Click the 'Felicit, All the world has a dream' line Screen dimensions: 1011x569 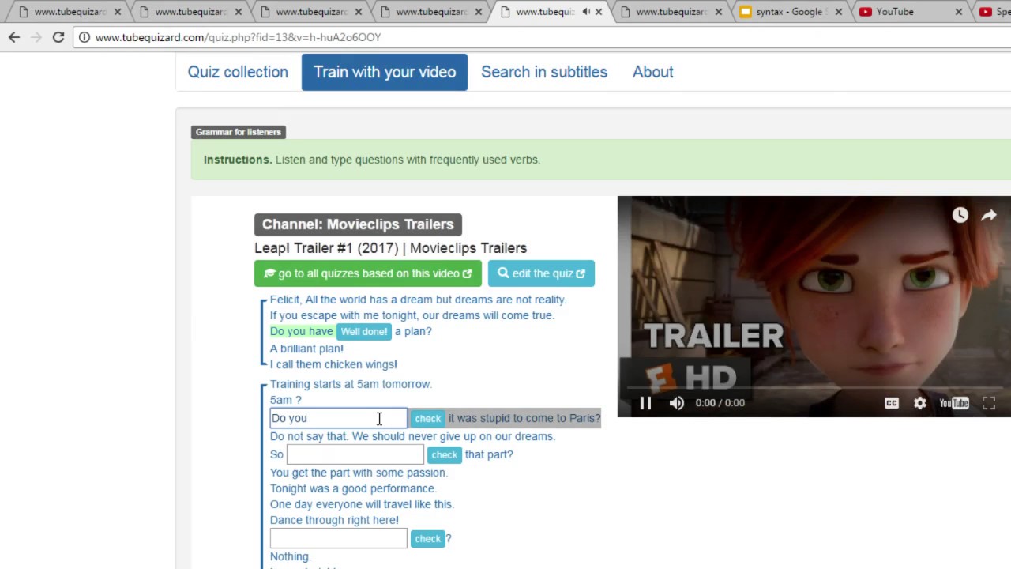pos(418,300)
